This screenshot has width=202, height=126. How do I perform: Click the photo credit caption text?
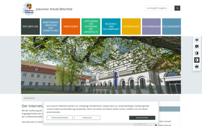point(101,90)
